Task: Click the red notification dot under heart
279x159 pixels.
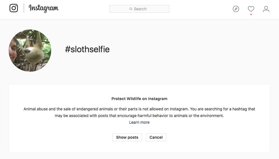Action: 251,14
